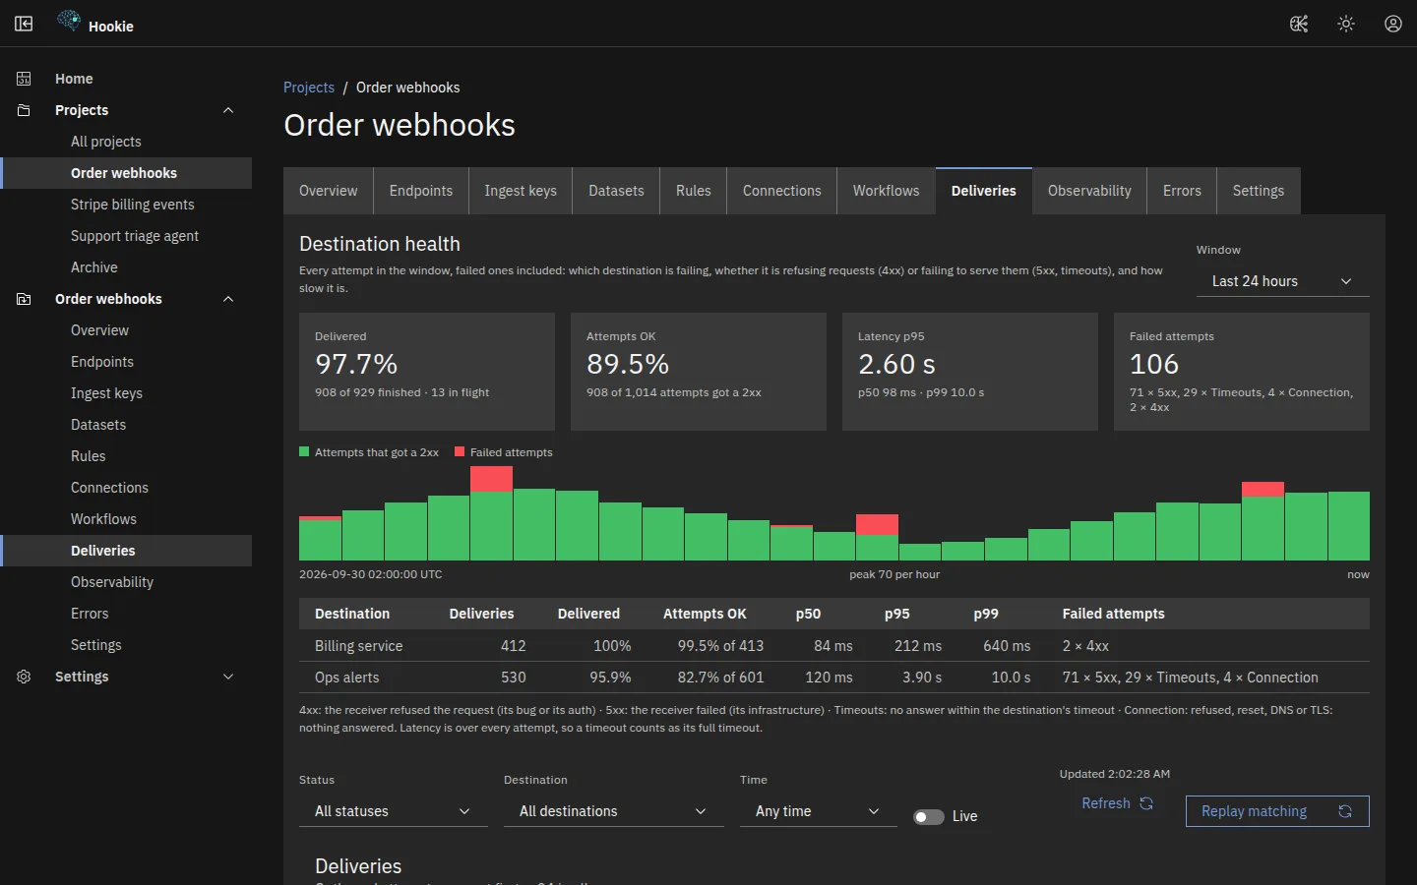Click the Billing service destination row
The width and height of the screenshot is (1417, 885).
[834, 646]
